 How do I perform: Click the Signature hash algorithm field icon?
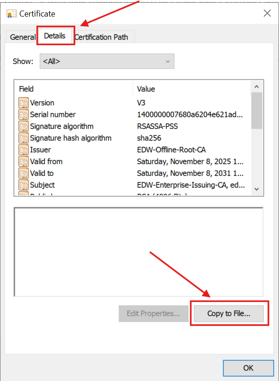pos(23,138)
